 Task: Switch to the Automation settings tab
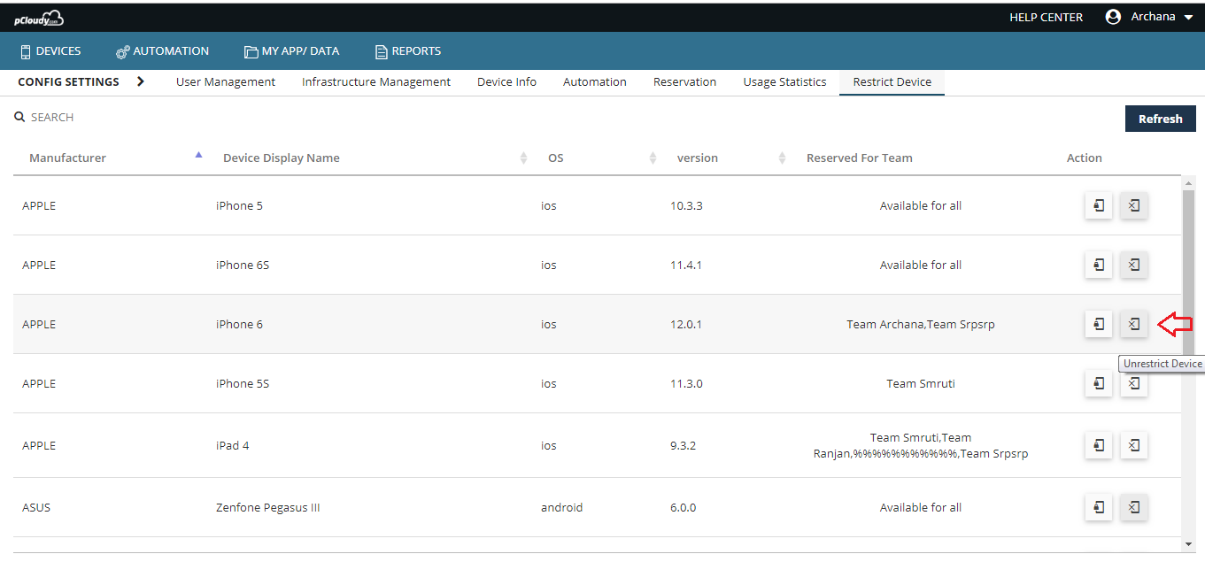(595, 81)
